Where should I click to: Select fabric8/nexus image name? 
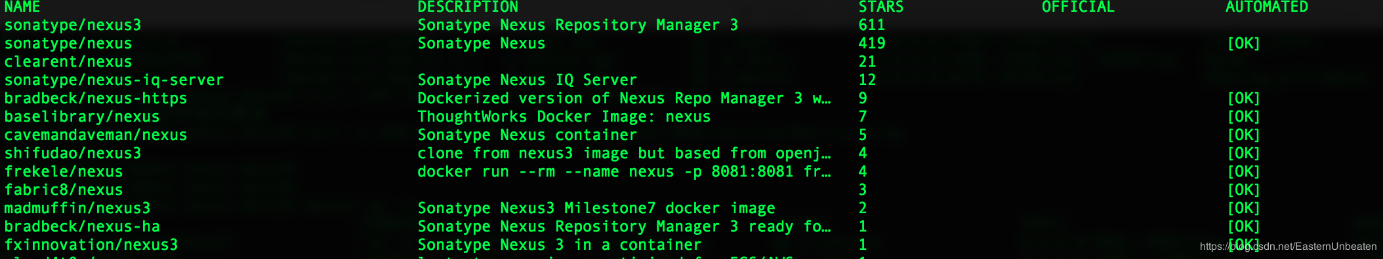pos(64,190)
